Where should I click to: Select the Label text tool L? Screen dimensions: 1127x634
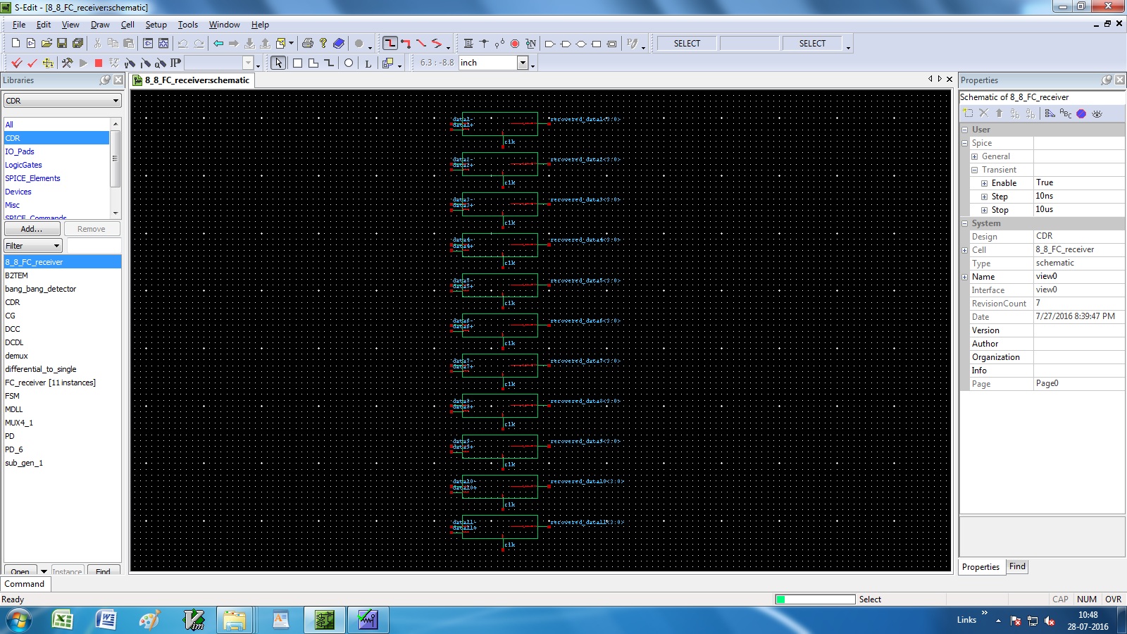tap(368, 63)
